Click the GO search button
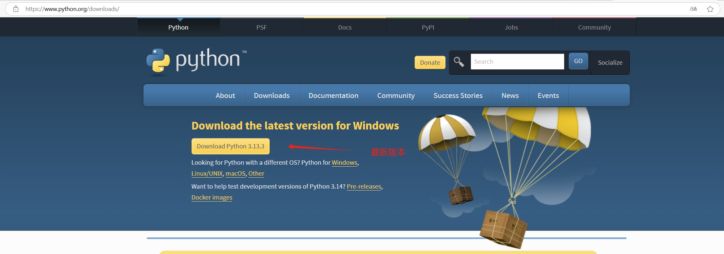The image size is (724, 254). pos(578,61)
